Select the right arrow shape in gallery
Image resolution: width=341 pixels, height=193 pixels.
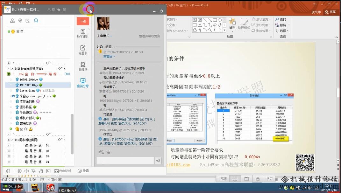(215, 25)
